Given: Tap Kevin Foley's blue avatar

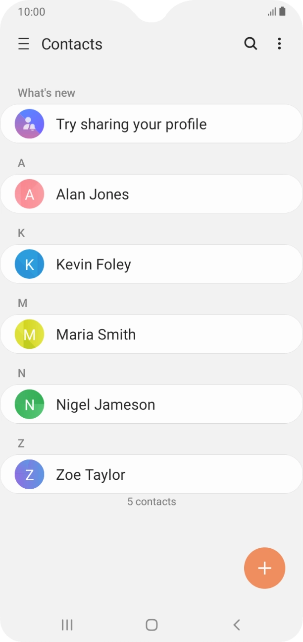Looking at the screenshot, I should pyautogui.click(x=28, y=264).
